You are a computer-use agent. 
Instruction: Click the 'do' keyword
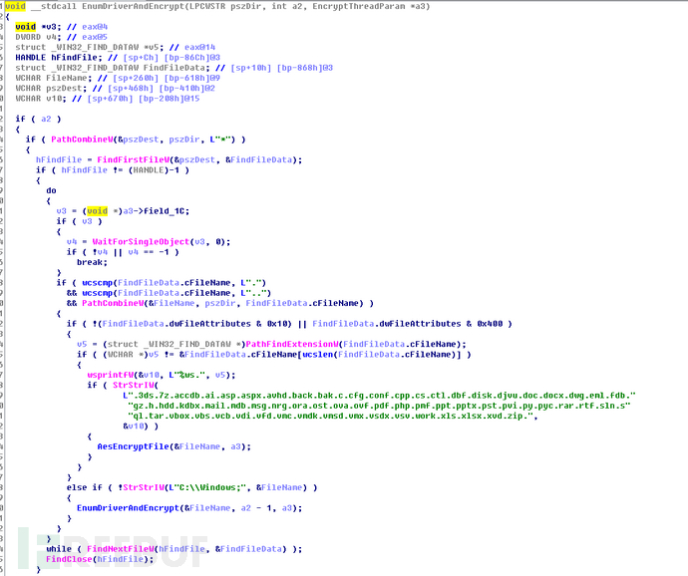point(51,190)
